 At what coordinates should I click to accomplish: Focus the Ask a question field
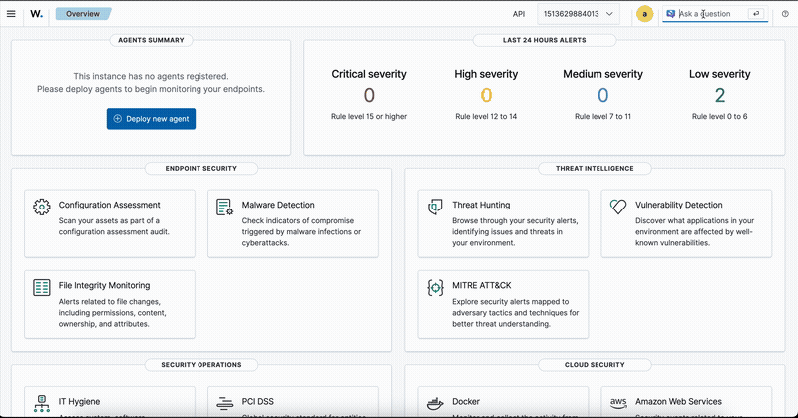tap(714, 14)
